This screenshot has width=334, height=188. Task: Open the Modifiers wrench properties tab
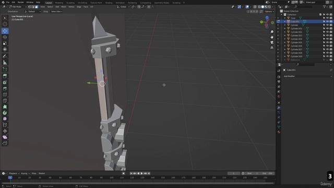(279, 108)
